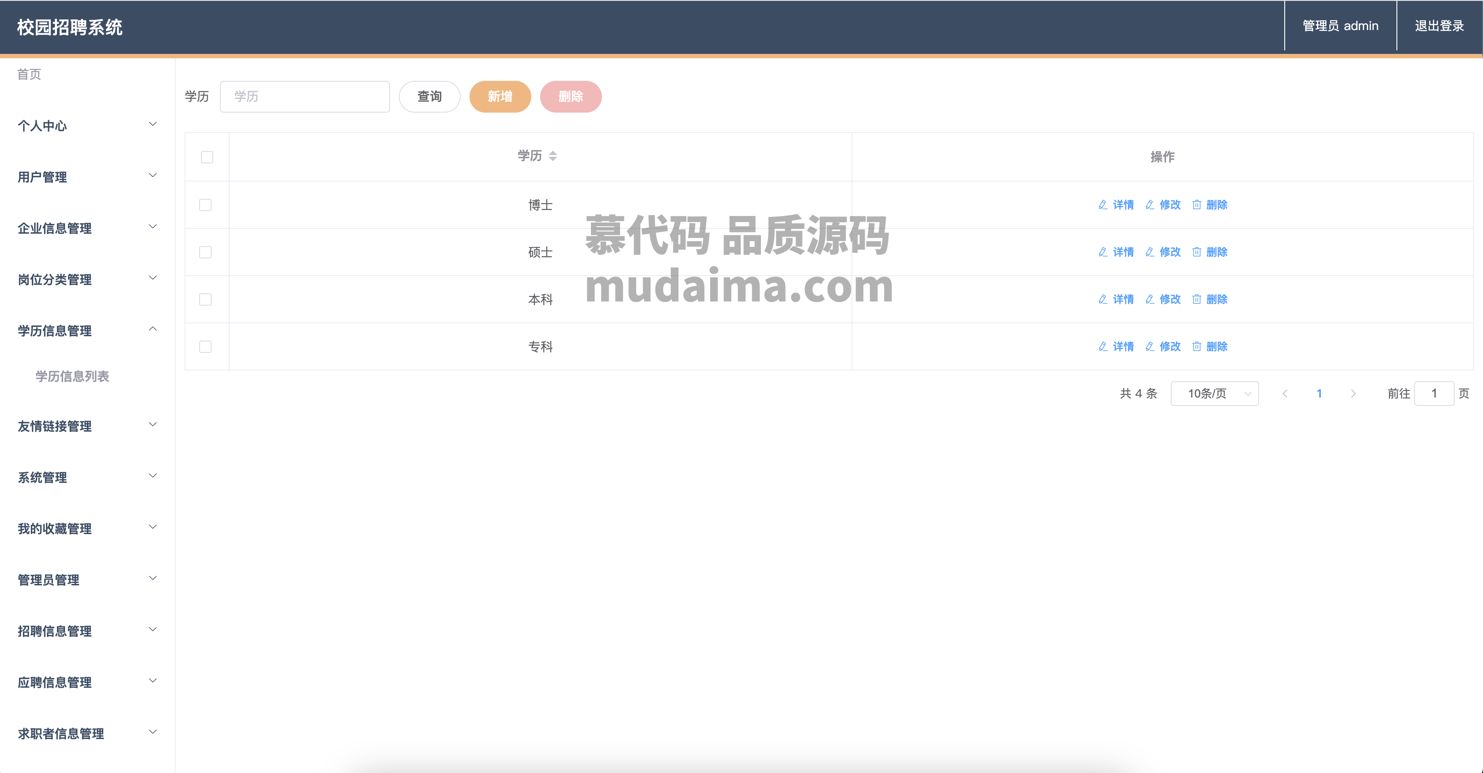Expand the 岗位分类管理 menu chevron
Image resolution: width=1483 pixels, height=773 pixels.
coord(153,278)
